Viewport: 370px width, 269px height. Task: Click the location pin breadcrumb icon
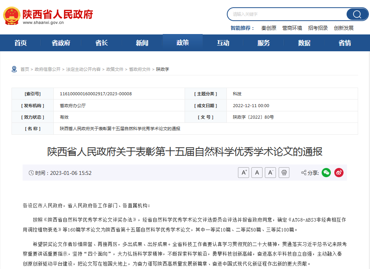coord(14,69)
